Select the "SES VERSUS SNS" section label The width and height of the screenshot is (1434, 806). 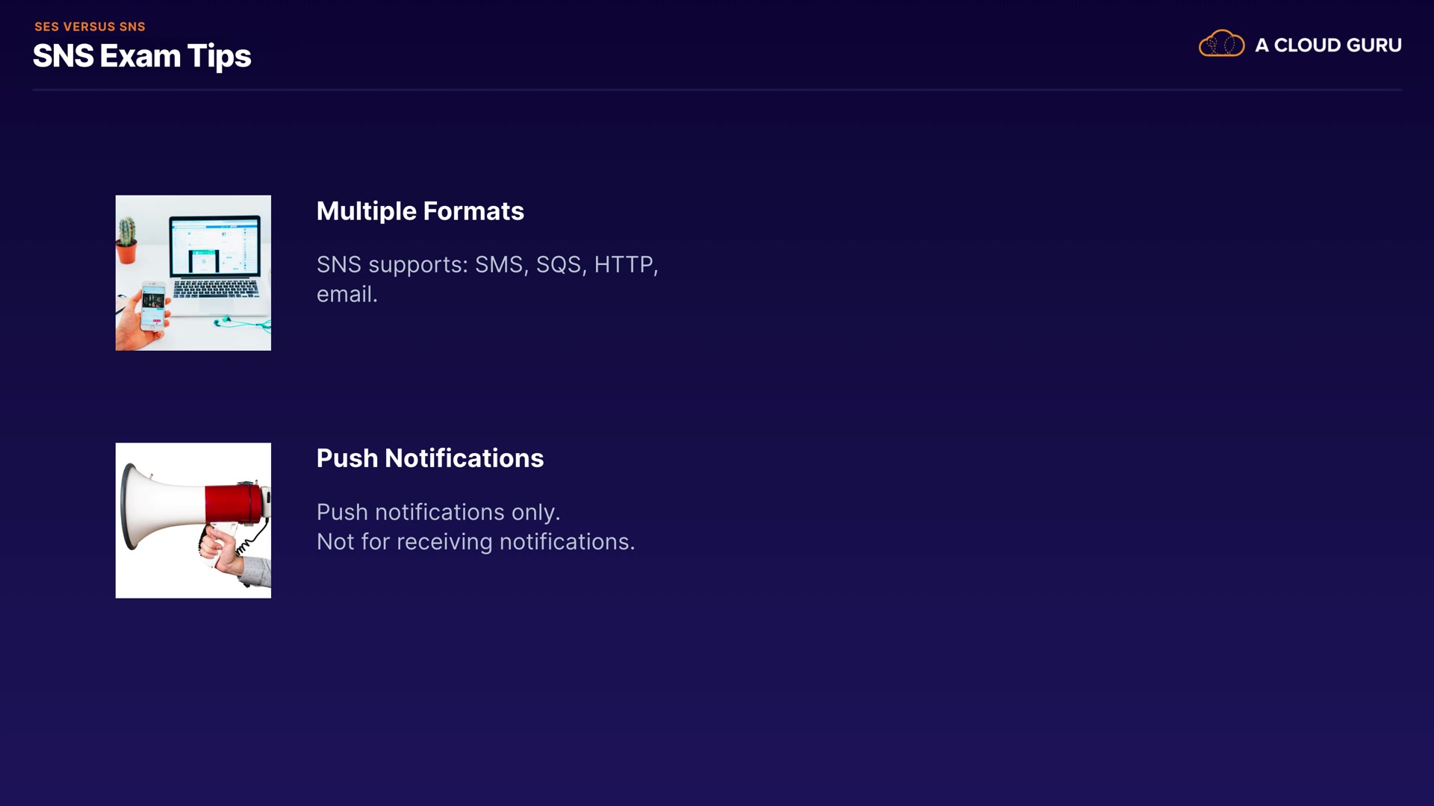pos(90,27)
